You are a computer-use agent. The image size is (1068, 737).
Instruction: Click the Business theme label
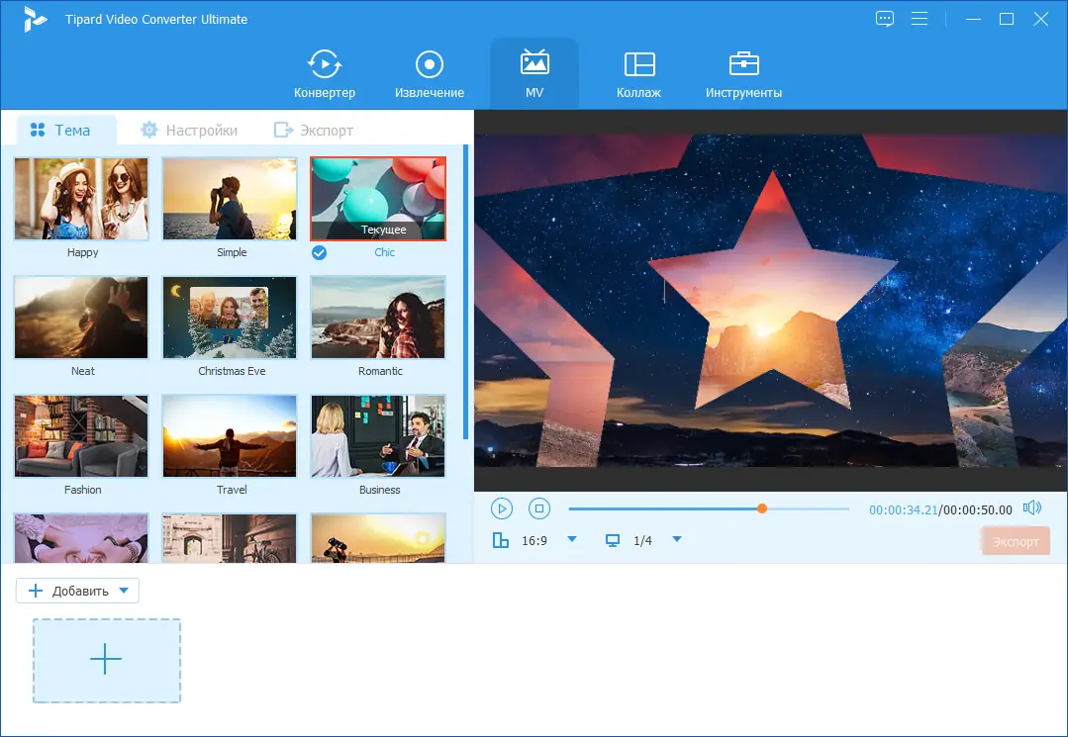(379, 490)
